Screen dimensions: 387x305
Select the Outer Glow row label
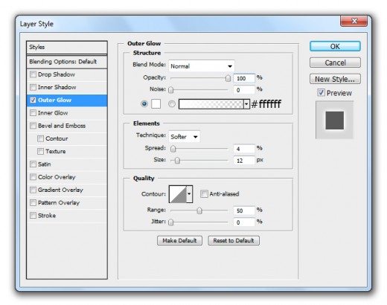(54, 100)
